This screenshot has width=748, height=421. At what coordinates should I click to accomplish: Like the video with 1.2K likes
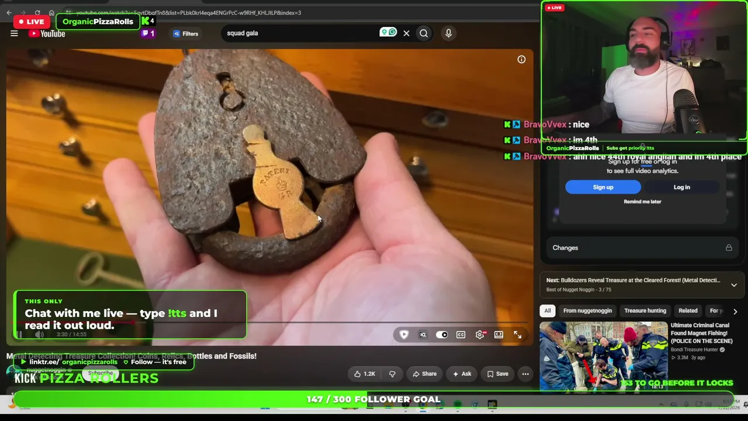pyautogui.click(x=365, y=374)
